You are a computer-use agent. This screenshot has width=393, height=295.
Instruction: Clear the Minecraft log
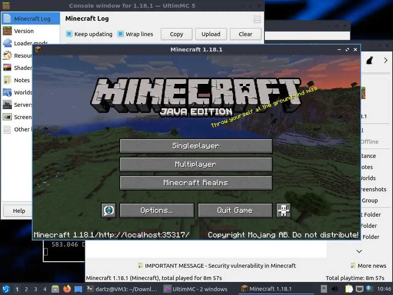point(245,34)
